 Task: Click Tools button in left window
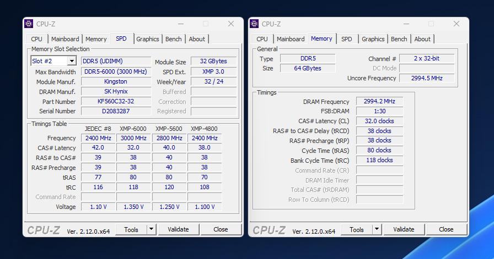[131, 229]
